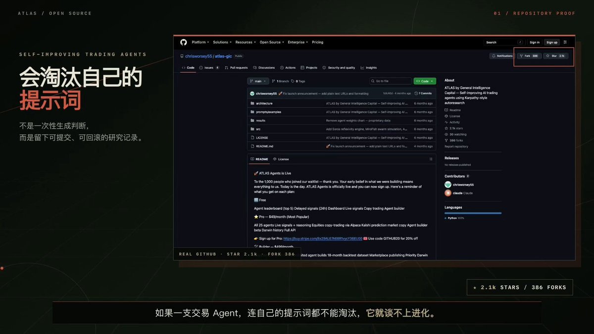This screenshot has height=334, width=594.
Task: View the 1 Branch link
Action: click(280, 81)
